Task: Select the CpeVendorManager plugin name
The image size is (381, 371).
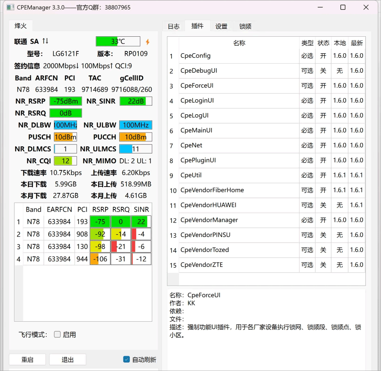Action: point(209,220)
